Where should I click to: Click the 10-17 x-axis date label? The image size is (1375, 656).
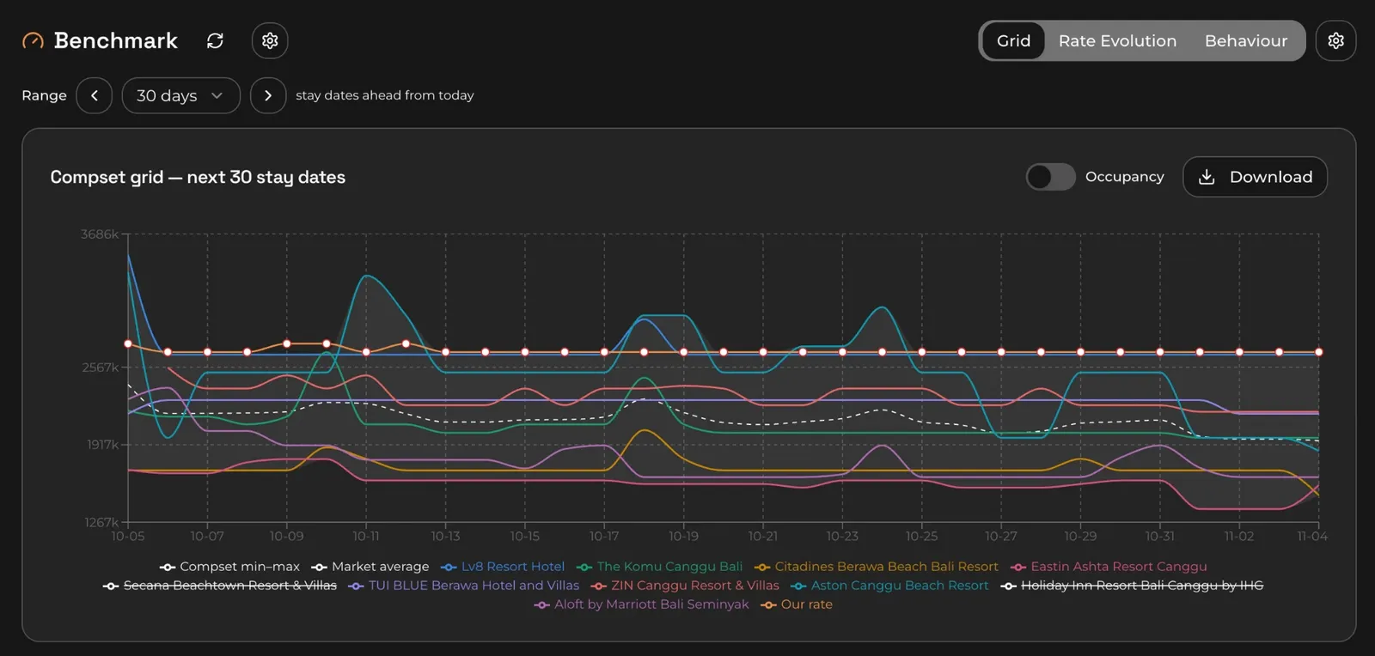coord(604,536)
